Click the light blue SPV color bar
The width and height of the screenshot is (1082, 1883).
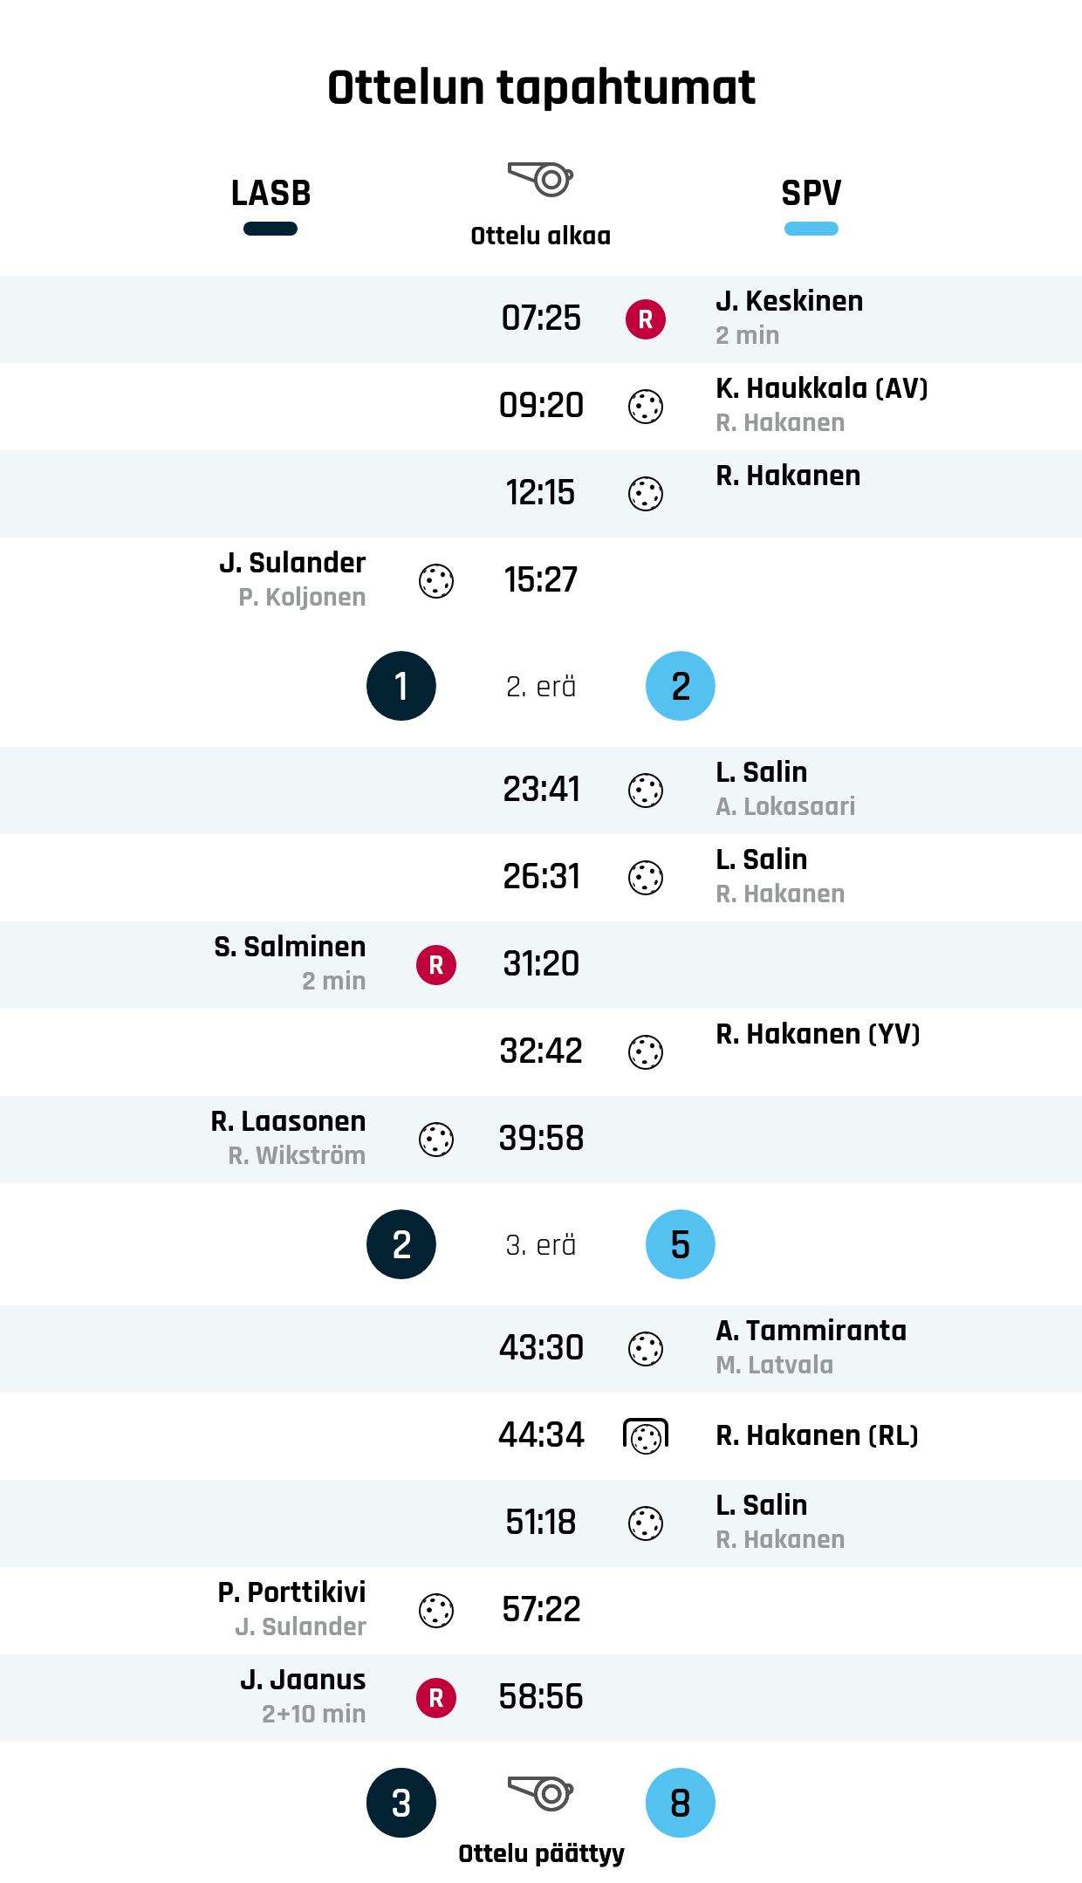click(811, 229)
